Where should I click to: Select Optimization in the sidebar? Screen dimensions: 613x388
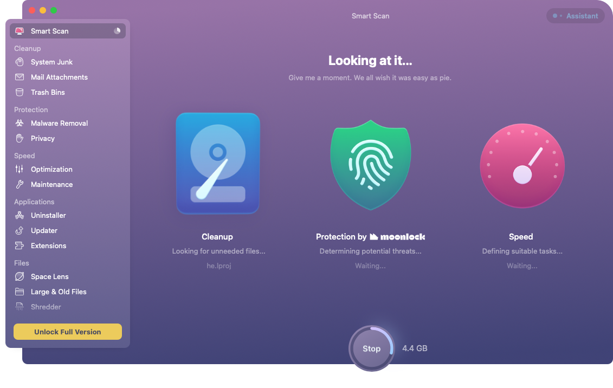point(68,169)
